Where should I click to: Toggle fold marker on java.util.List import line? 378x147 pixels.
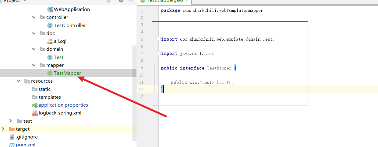158,53
